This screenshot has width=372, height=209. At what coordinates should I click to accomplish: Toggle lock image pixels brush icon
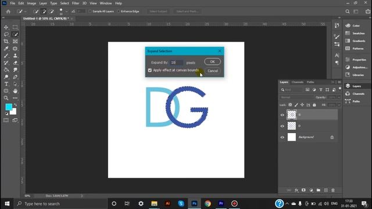(296, 105)
